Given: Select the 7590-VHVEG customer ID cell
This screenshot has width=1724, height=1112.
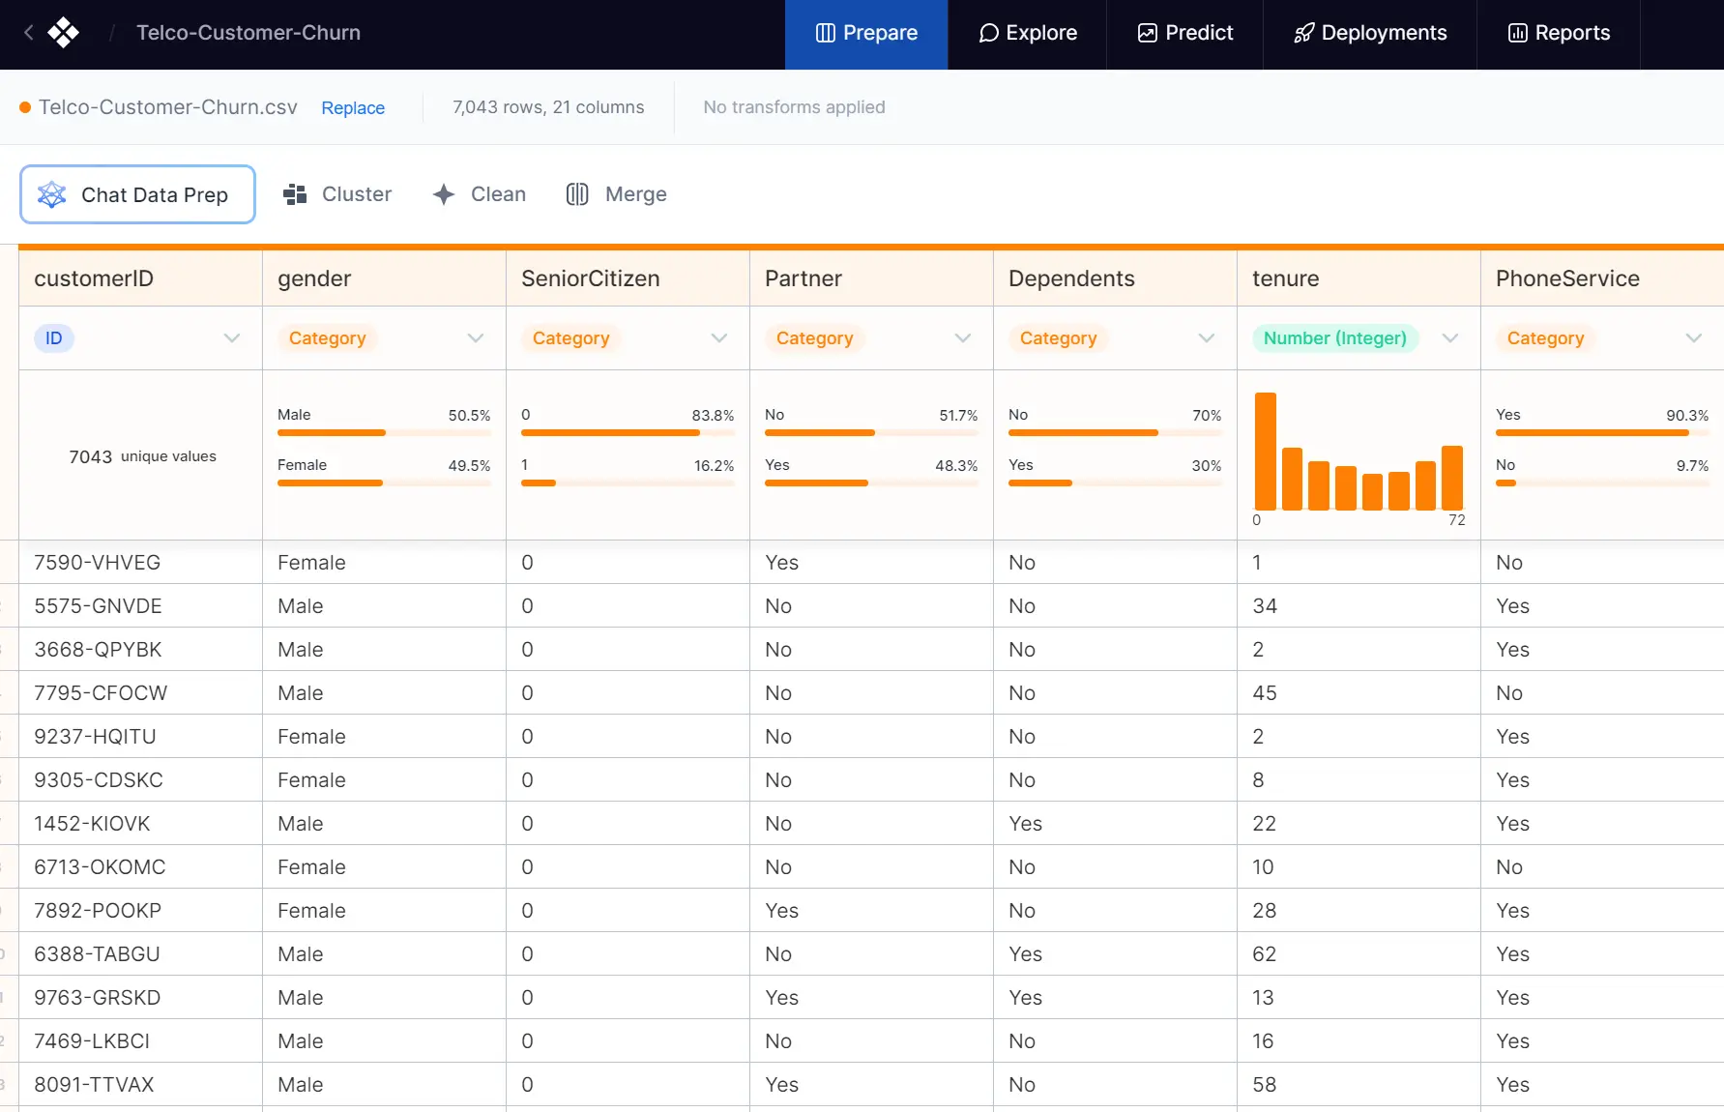Looking at the screenshot, I should 98,563.
